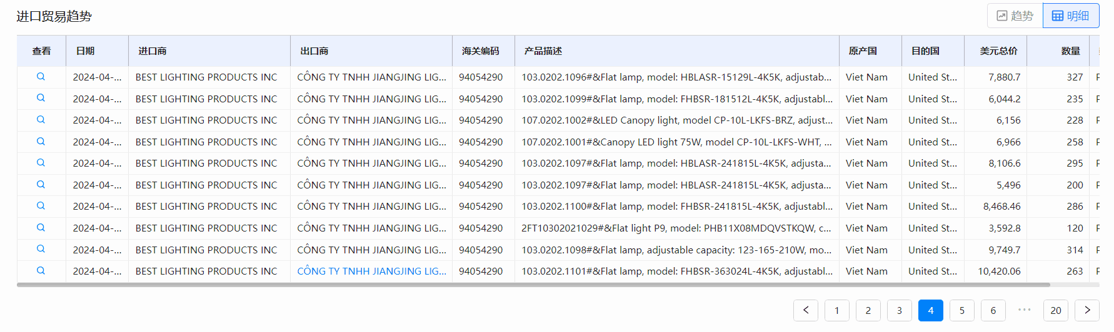View details of Flat light P9 row

coord(41,228)
